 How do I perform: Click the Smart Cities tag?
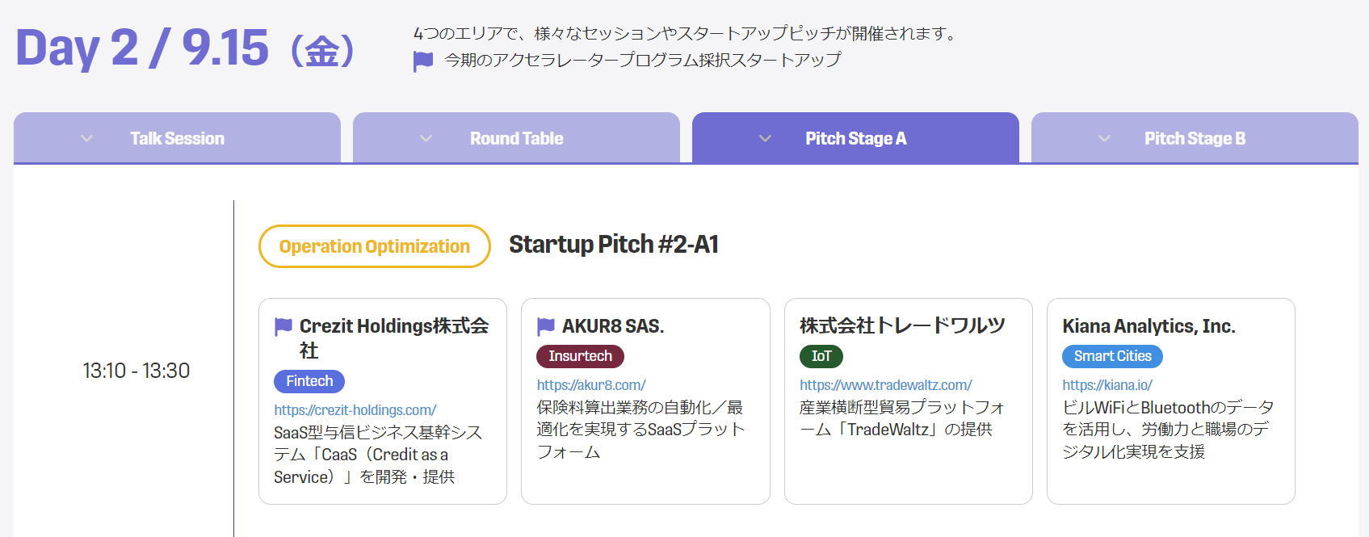pyautogui.click(x=1112, y=356)
